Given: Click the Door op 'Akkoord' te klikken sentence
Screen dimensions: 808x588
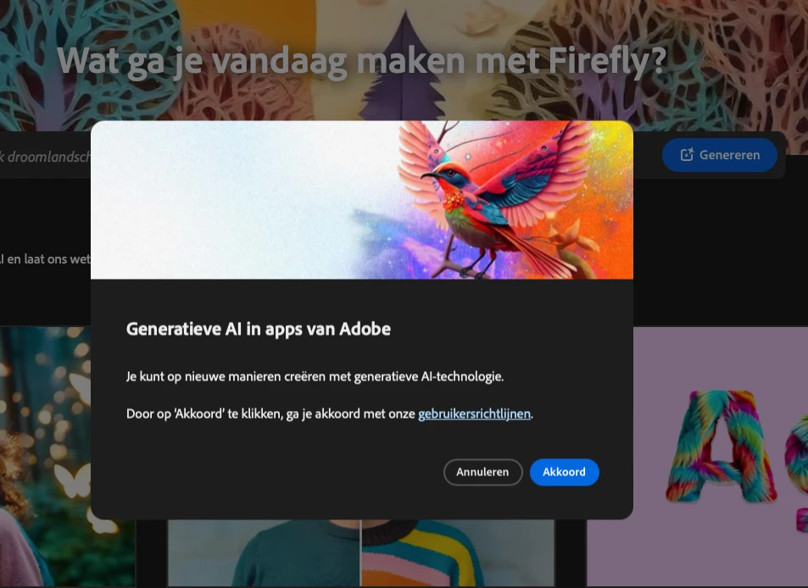Looking at the screenshot, I should pyautogui.click(x=329, y=414).
